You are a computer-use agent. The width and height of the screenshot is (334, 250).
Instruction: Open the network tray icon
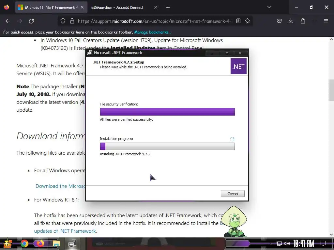[x=279, y=243]
